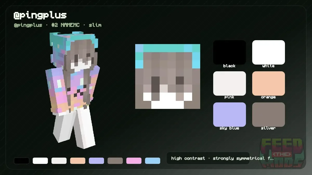Click the large black color swatch
The image size is (312, 175).
click(230, 52)
